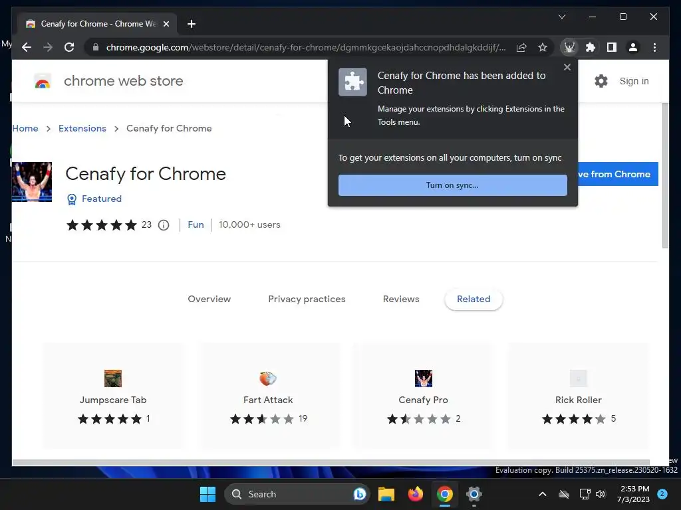Dismiss the extension added popup

point(567,67)
